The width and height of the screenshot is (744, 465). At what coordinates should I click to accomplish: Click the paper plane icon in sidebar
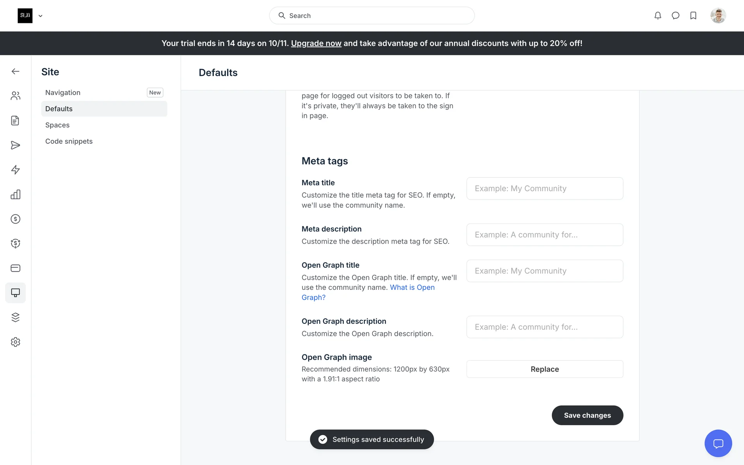point(15,145)
